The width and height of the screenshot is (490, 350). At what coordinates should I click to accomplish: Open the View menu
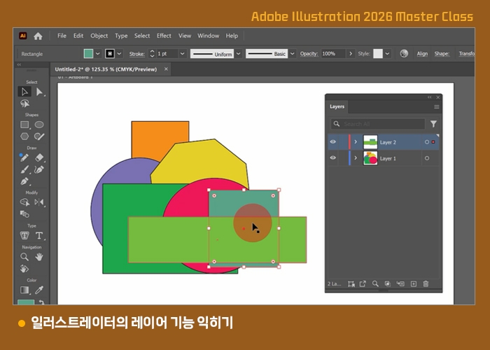pyautogui.click(x=185, y=36)
